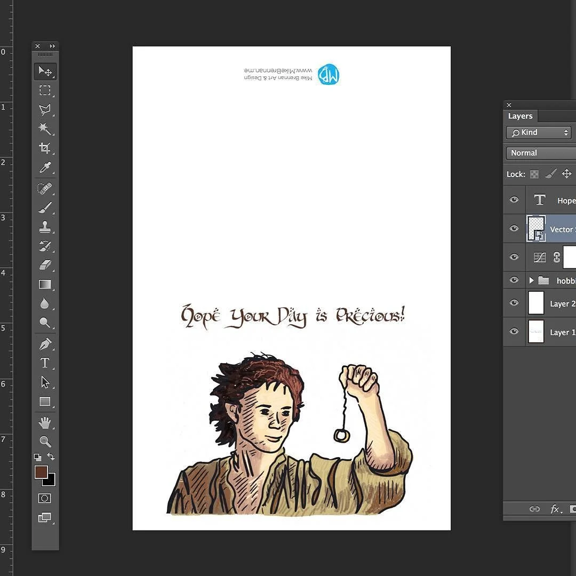Viewport: 576px width, 576px height.
Task: Link layers at panel bottom
Action: click(x=534, y=509)
